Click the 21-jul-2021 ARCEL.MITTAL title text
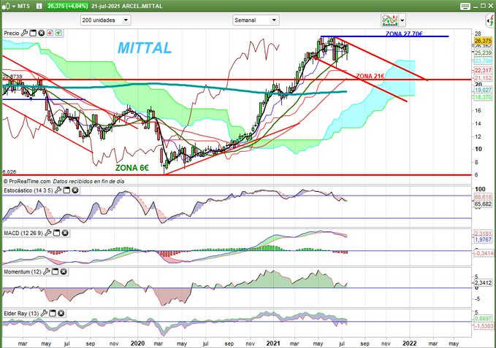This screenshot has height=348, width=496. (x=127, y=6)
